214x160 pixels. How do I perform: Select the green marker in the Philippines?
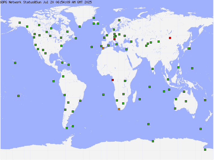coord(179,68)
